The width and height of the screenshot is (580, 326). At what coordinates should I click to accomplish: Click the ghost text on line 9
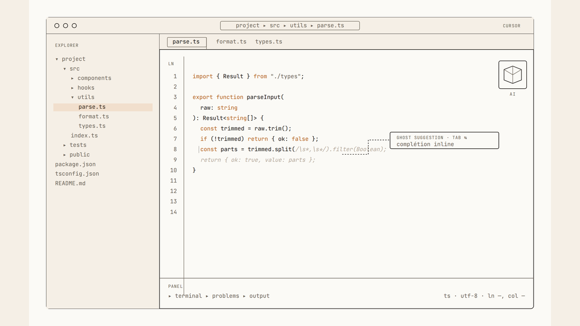258,160
